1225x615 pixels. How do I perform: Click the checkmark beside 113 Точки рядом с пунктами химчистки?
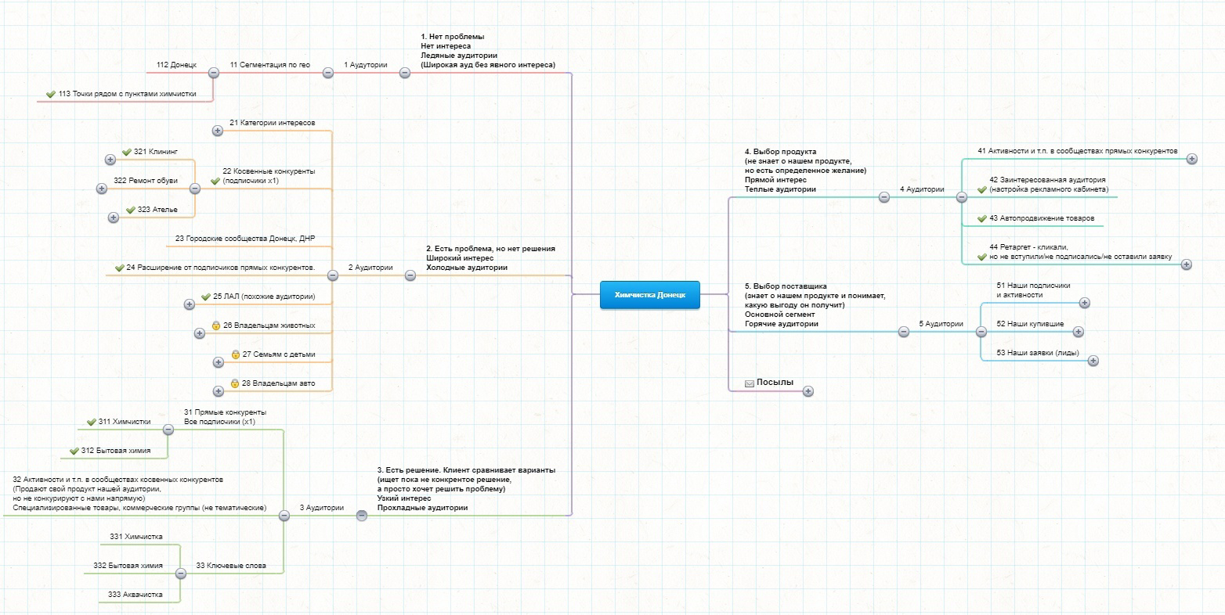pyautogui.click(x=51, y=95)
